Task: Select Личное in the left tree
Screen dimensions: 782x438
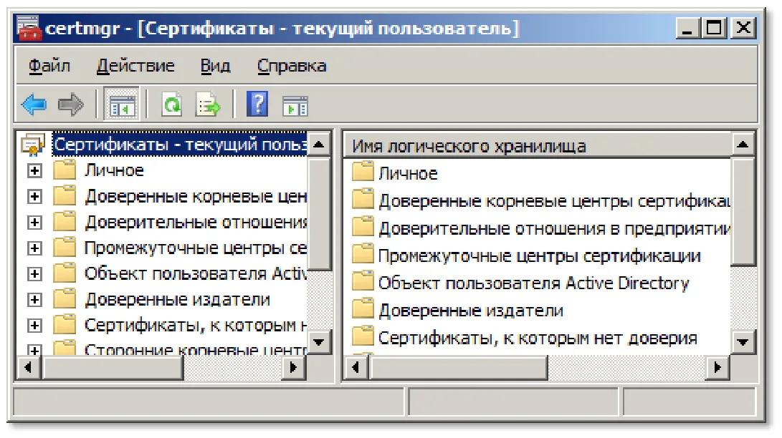Action: coord(114,170)
